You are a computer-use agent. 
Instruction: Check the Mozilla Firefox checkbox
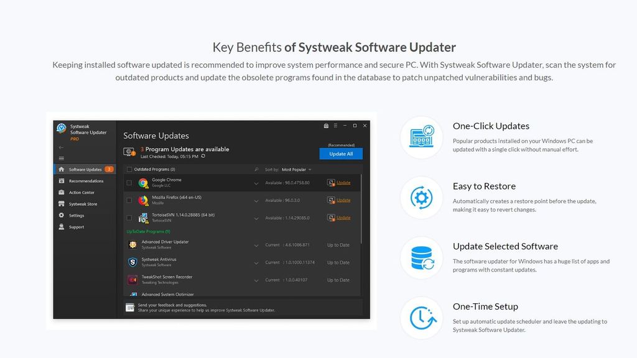pos(129,200)
